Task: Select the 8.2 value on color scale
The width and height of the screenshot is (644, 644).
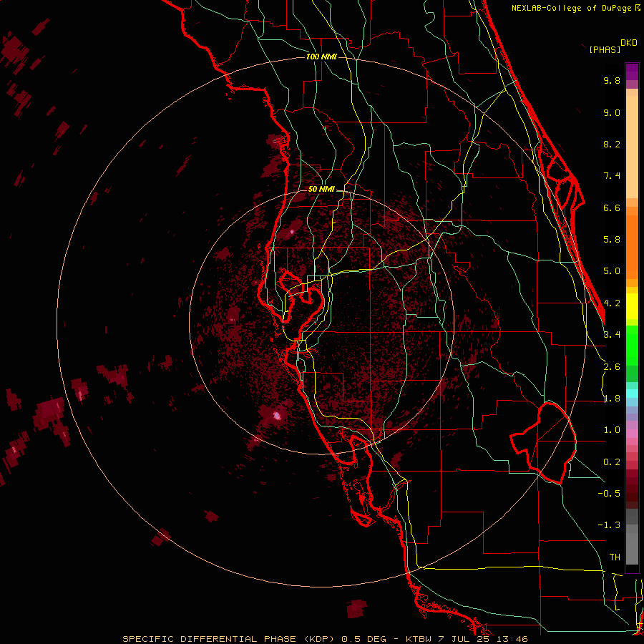Action: click(612, 144)
